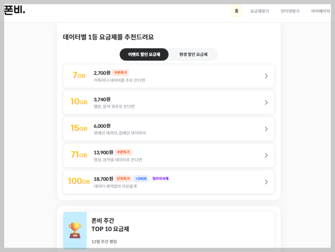Click the 7GB data label
This screenshot has width=335, height=252.
79,75
